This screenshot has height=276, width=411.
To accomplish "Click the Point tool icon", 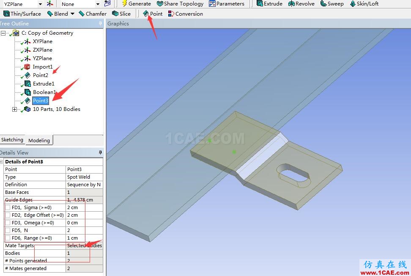I will [146, 14].
